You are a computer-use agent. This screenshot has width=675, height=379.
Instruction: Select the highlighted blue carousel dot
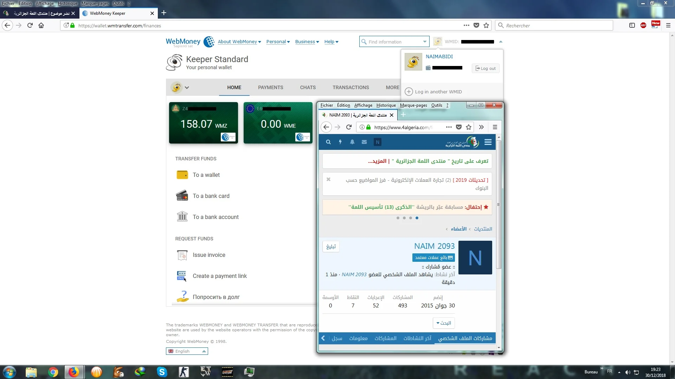point(417,218)
